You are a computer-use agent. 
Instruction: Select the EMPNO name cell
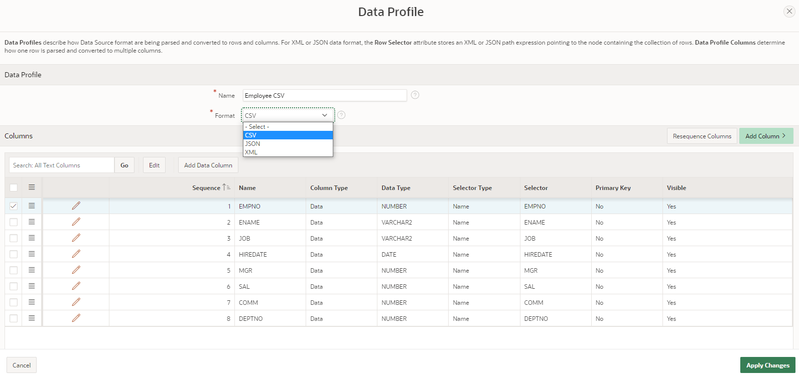click(x=270, y=206)
